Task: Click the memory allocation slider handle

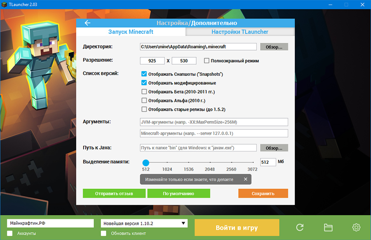Action: 146,163
